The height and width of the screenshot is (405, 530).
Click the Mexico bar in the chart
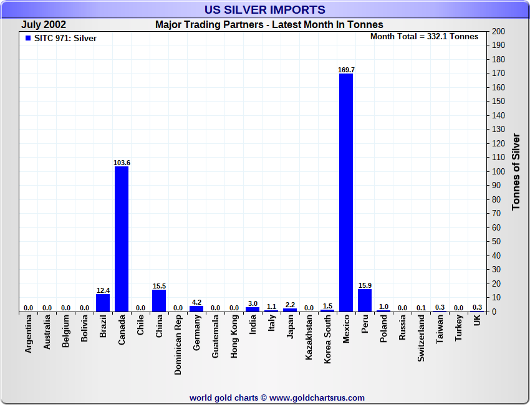(346, 192)
